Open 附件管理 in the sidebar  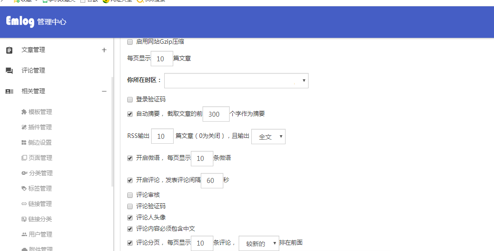(x=41, y=249)
